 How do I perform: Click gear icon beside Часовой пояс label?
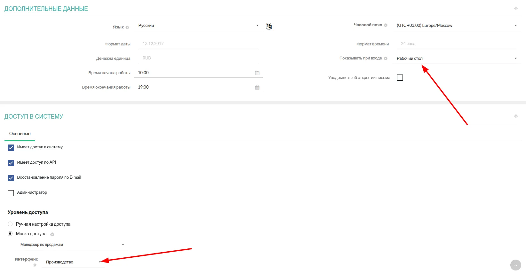[x=386, y=25]
